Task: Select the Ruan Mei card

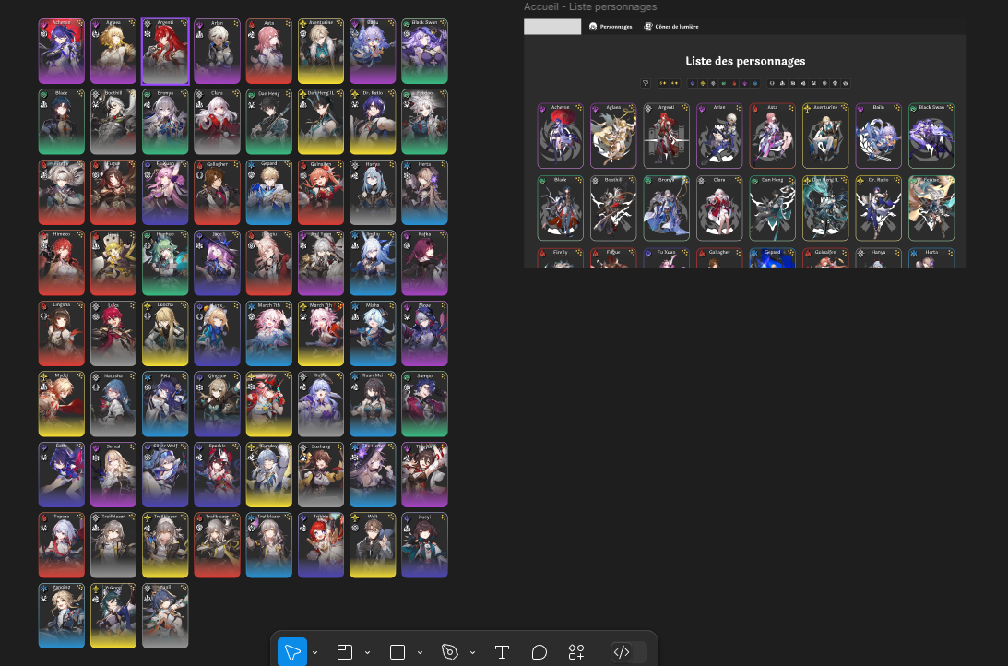Action: (373, 404)
